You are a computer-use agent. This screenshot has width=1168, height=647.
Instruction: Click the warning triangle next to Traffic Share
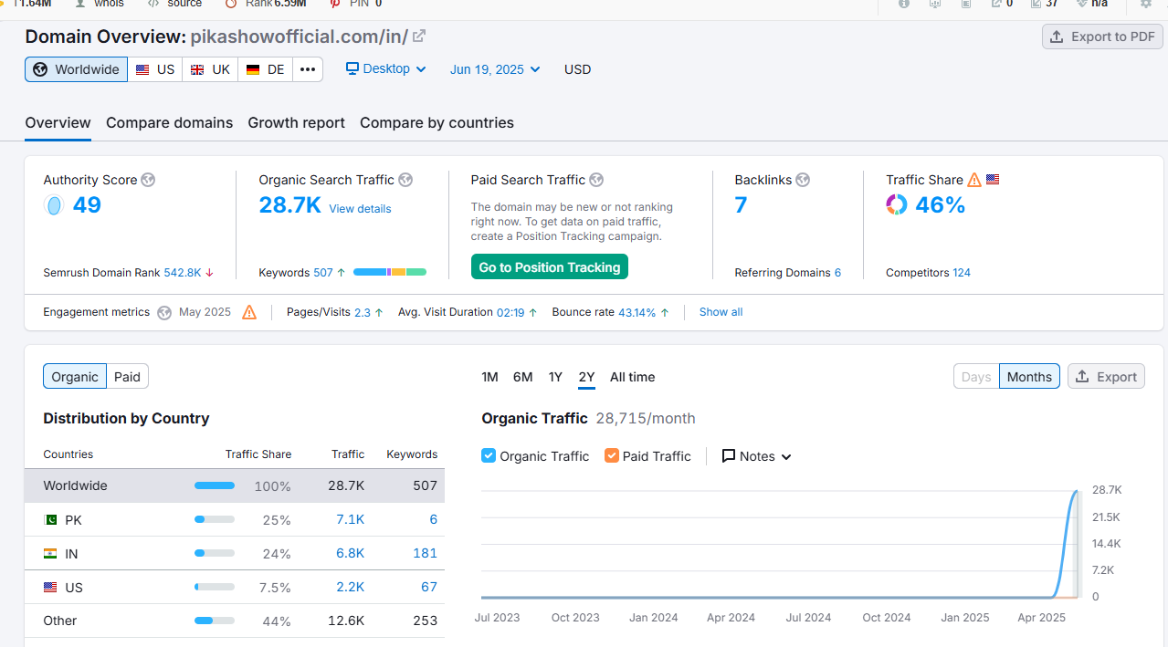(x=974, y=180)
